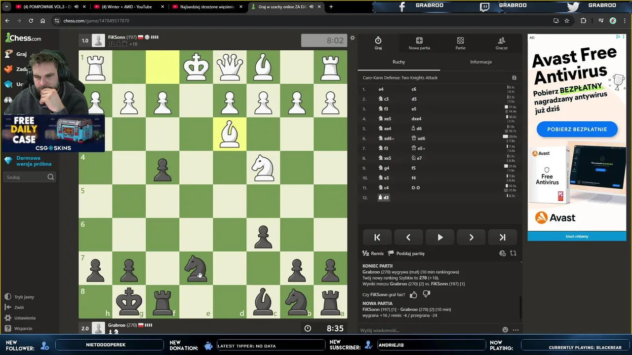
Task: Select black's move 11 O-O
Action: pos(415,188)
